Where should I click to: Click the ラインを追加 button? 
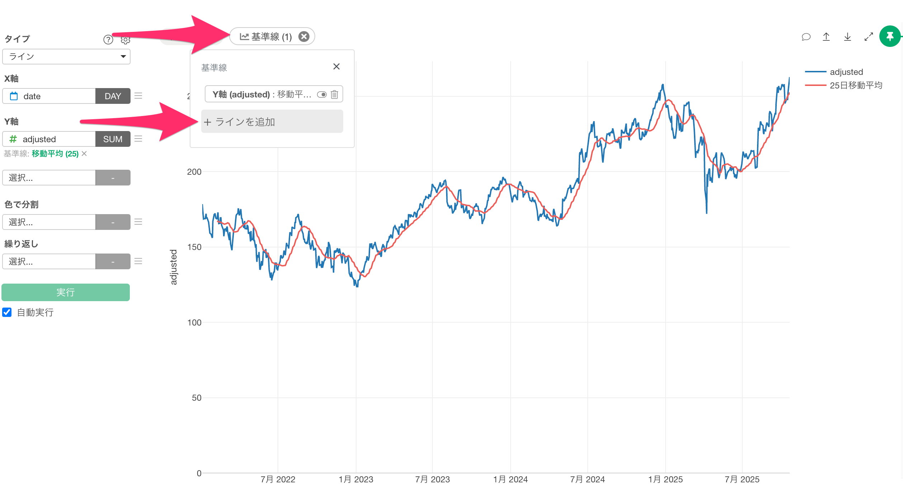(272, 122)
